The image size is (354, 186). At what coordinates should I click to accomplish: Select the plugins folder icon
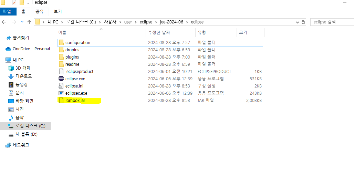(61, 57)
